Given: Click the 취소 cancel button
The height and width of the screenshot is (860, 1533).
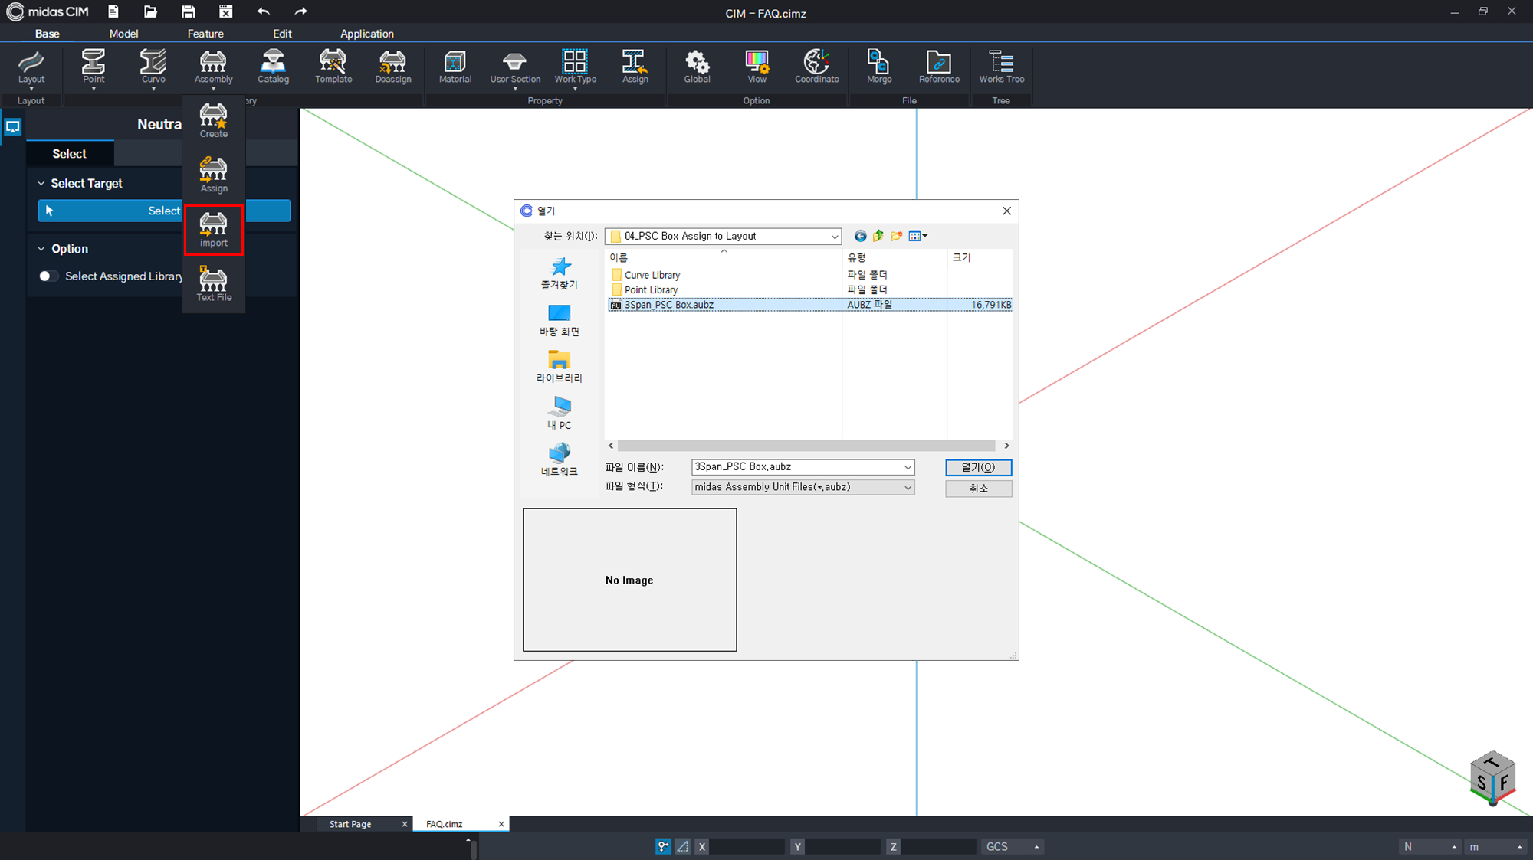Looking at the screenshot, I should tap(978, 488).
